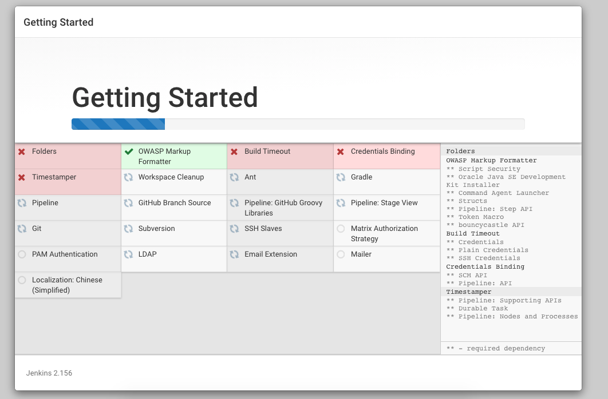The height and width of the screenshot is (399, 608).
Task: Click the red X icon beside Timestamper
Action: (x=22, y=177)
